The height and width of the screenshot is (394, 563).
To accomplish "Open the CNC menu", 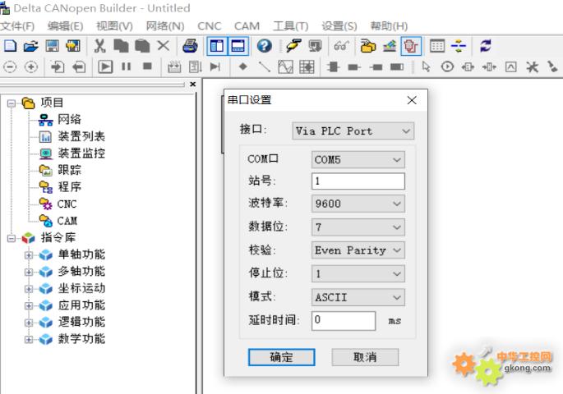I will (x=210, y=26).
